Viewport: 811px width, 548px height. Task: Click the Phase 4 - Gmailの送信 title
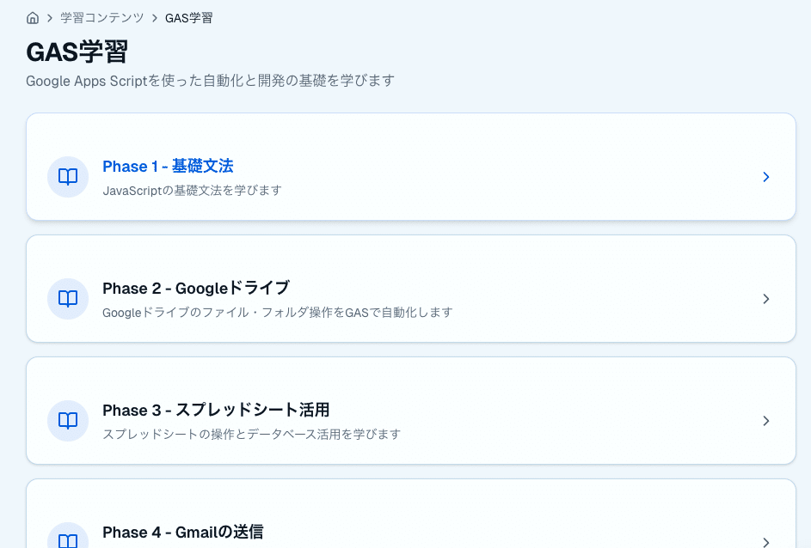182,533
